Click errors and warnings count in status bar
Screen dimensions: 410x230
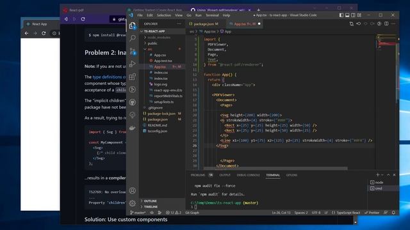tap(174, 213)
